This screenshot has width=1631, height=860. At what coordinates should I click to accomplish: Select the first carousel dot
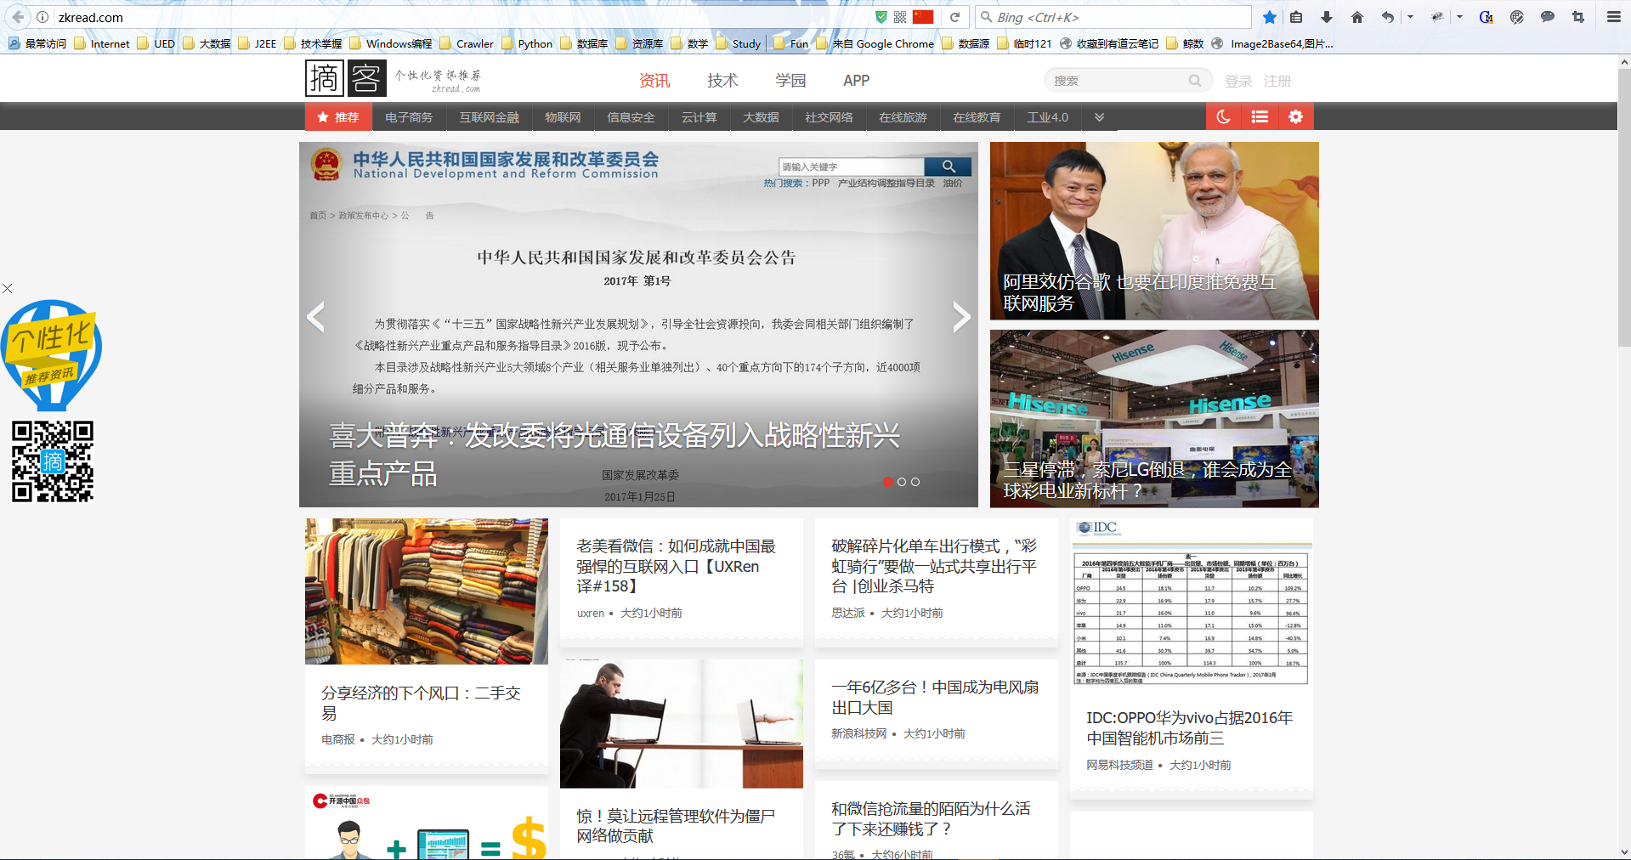(888, 482)
